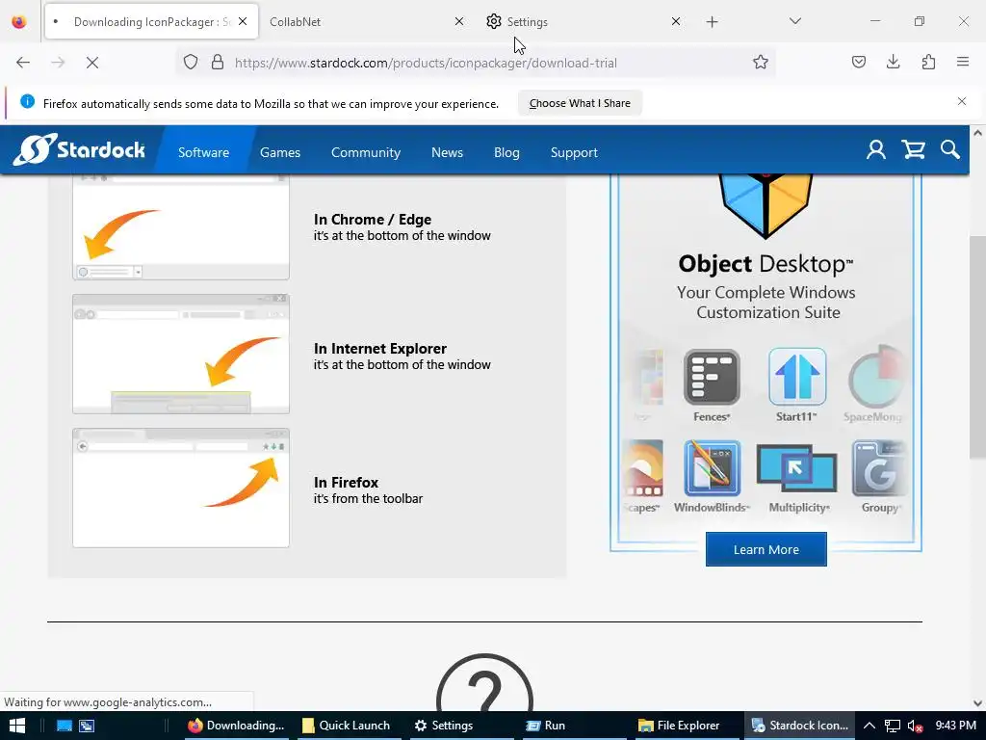This screenshot has height=740, width=986.
Task: Click the scrollbar down arrow
Action: (977, 702)
